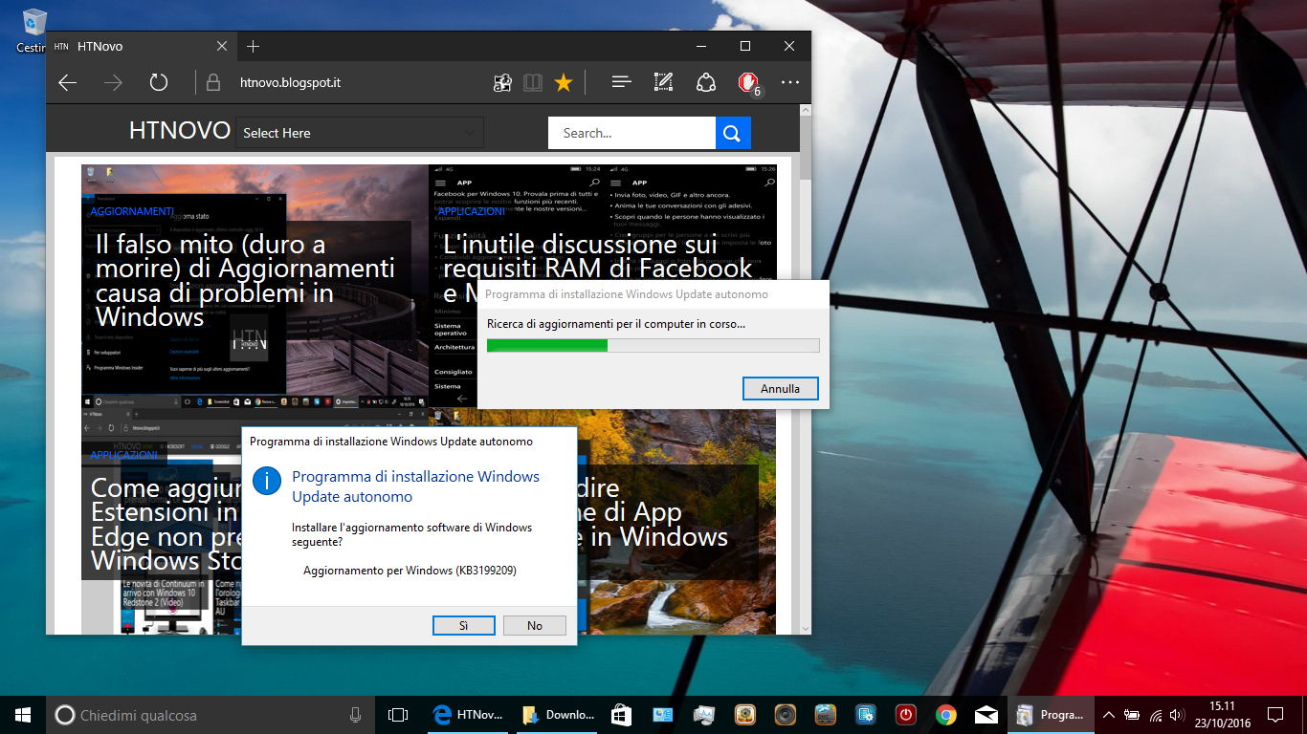Click Annulla in the update search dialog

pos(781,389)
